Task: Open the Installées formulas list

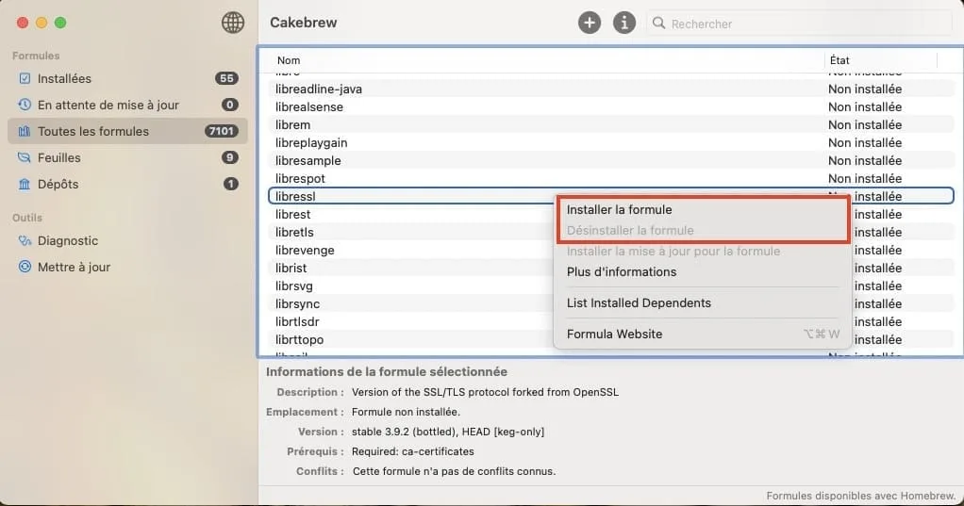Action: (x=127, y=78)
